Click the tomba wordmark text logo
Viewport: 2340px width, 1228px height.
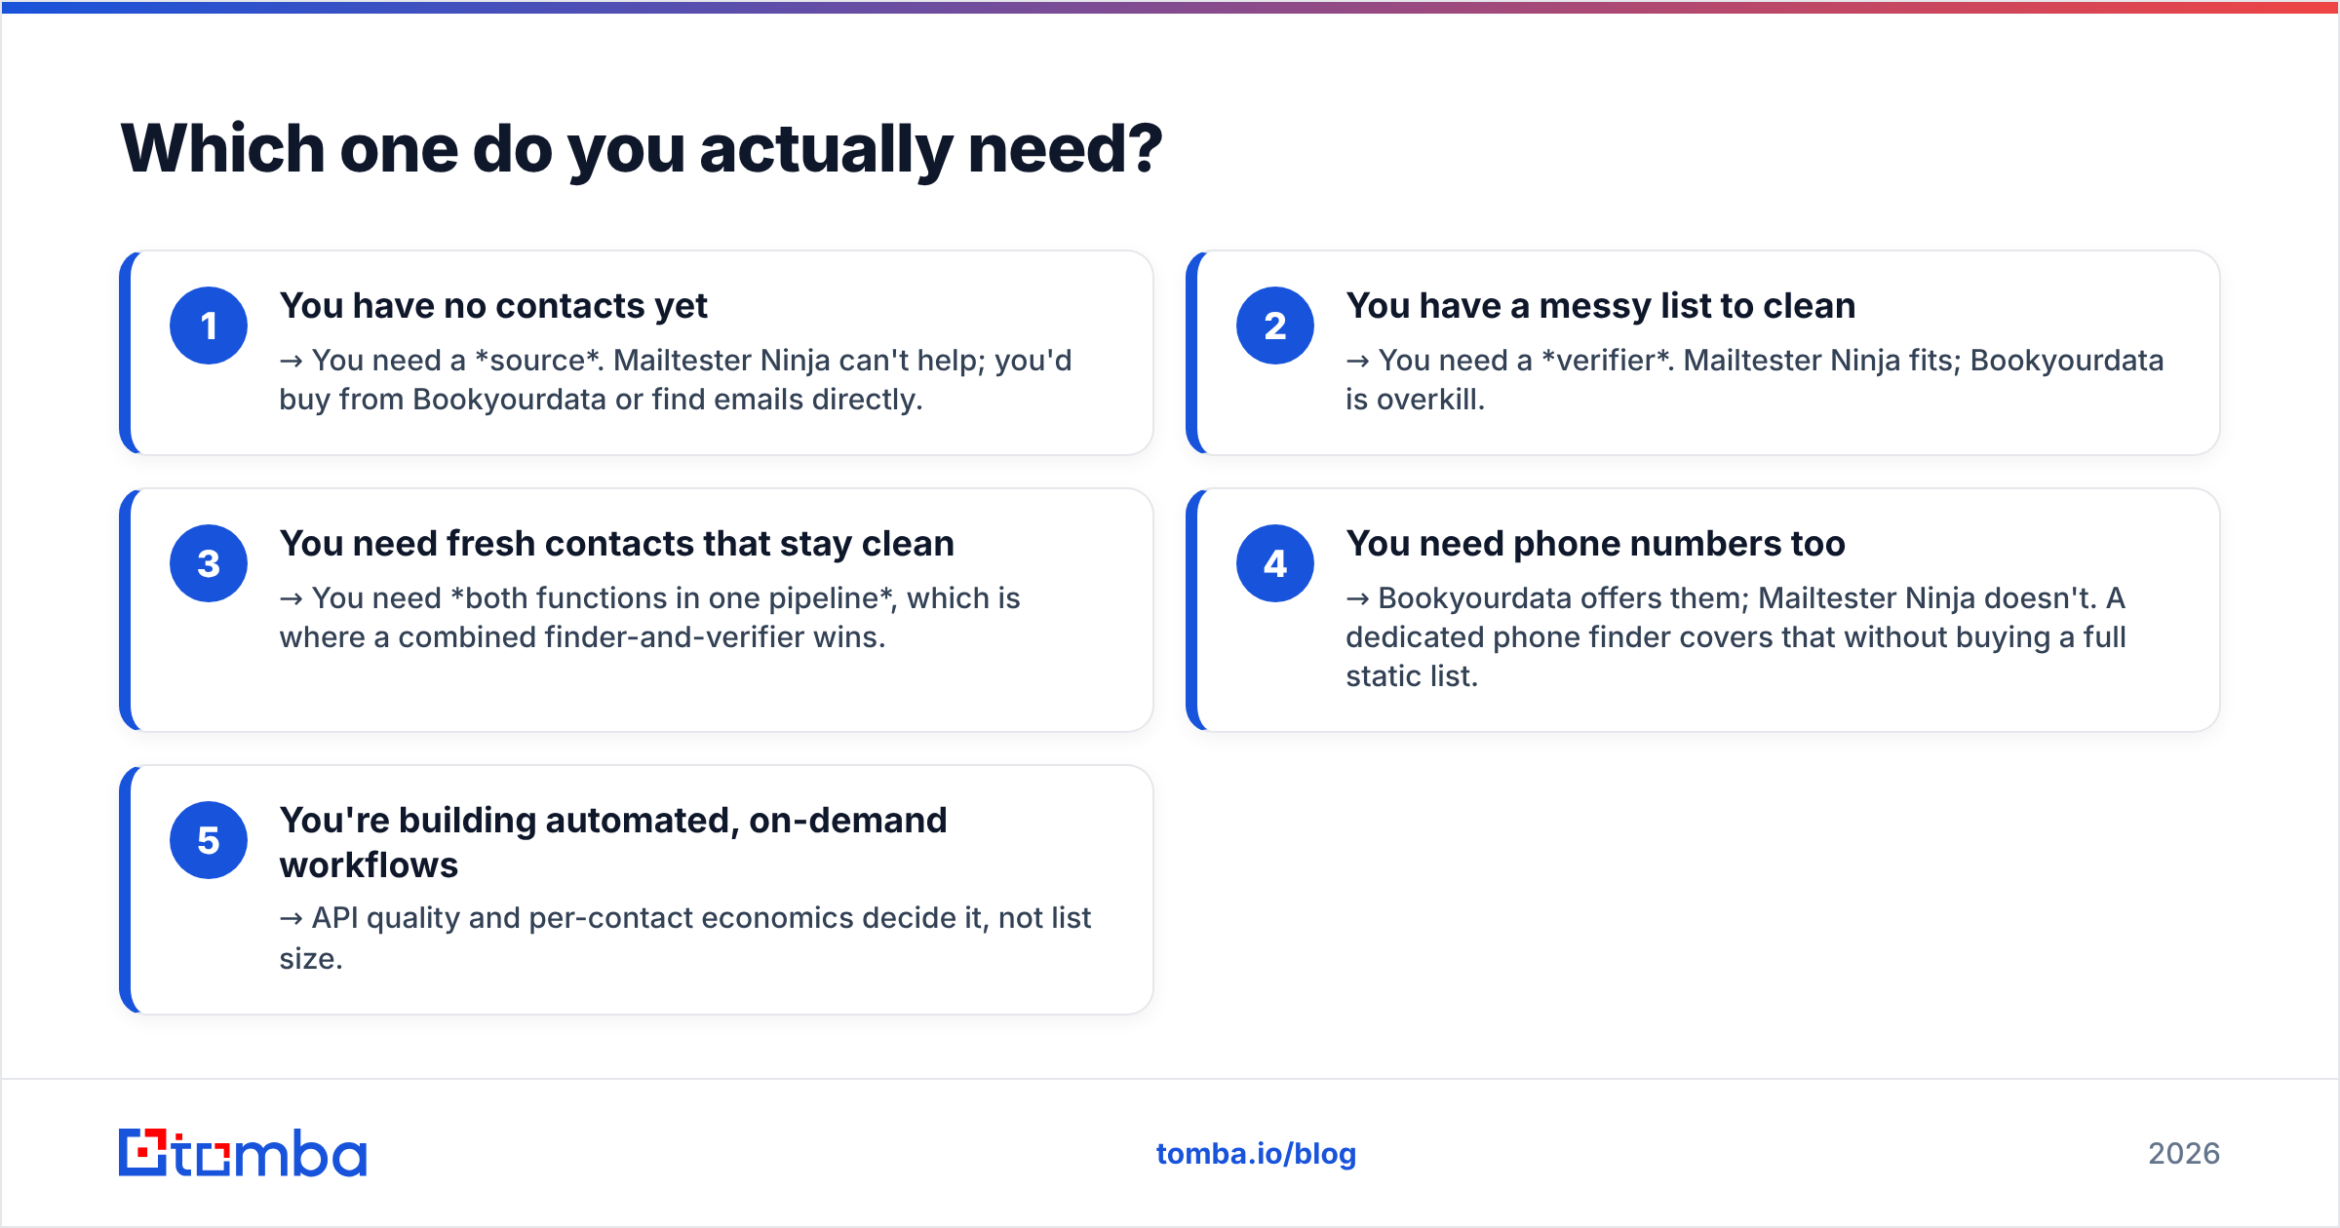click(270, 1153)
